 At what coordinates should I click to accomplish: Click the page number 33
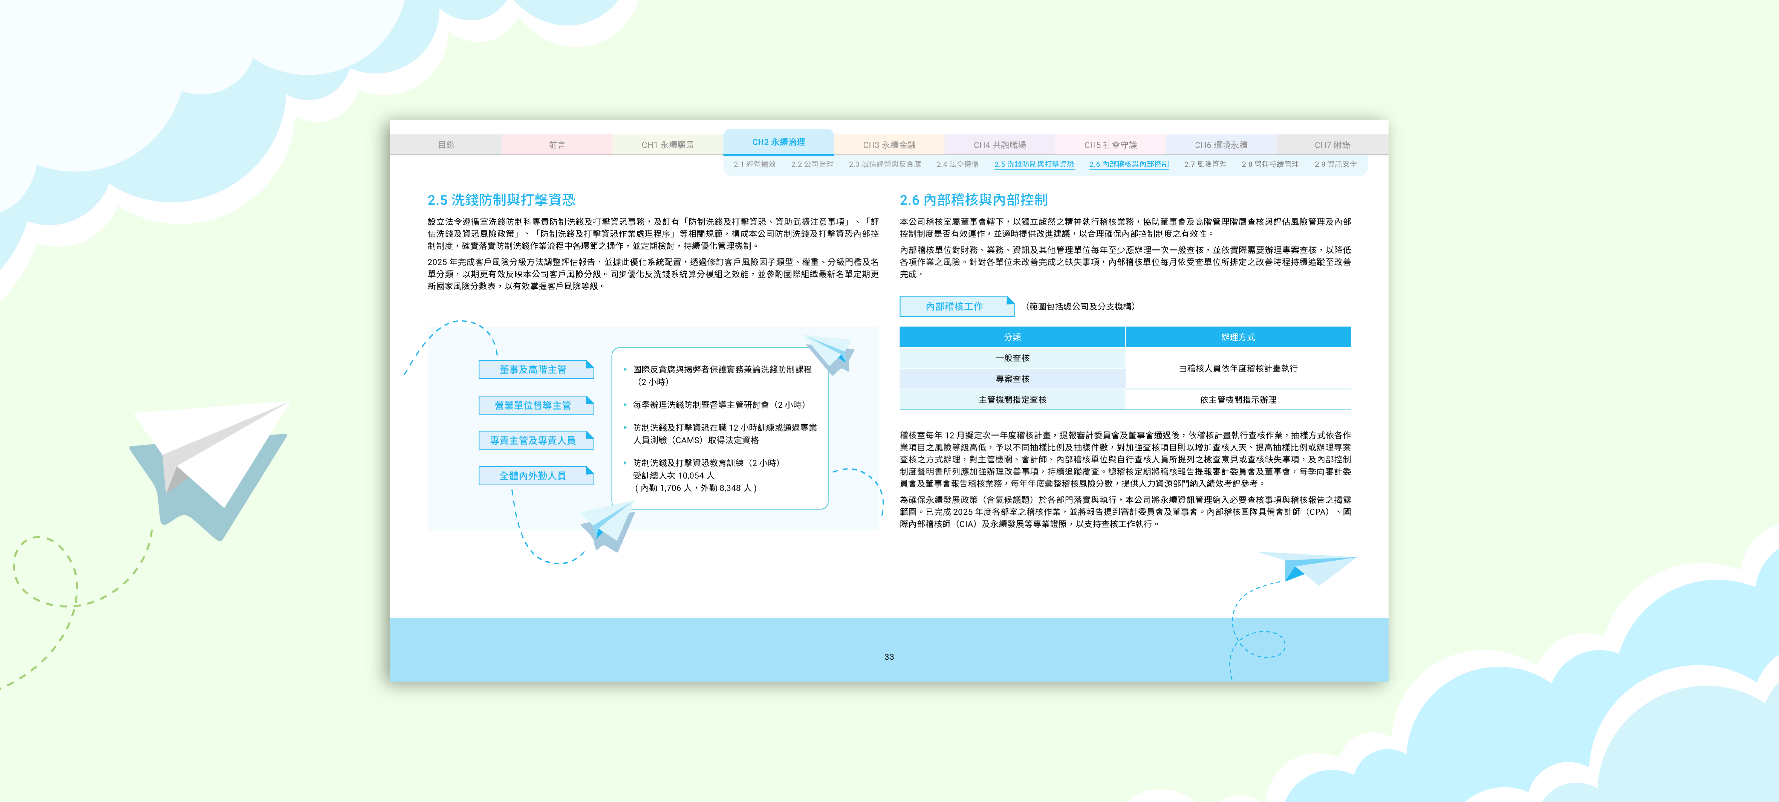(x=889, y=657)
